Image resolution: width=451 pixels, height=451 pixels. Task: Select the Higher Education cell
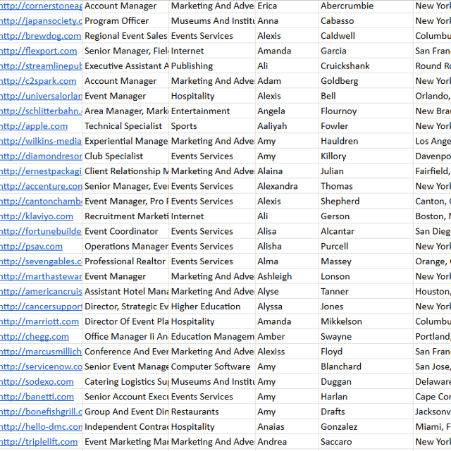click(212, 307)
